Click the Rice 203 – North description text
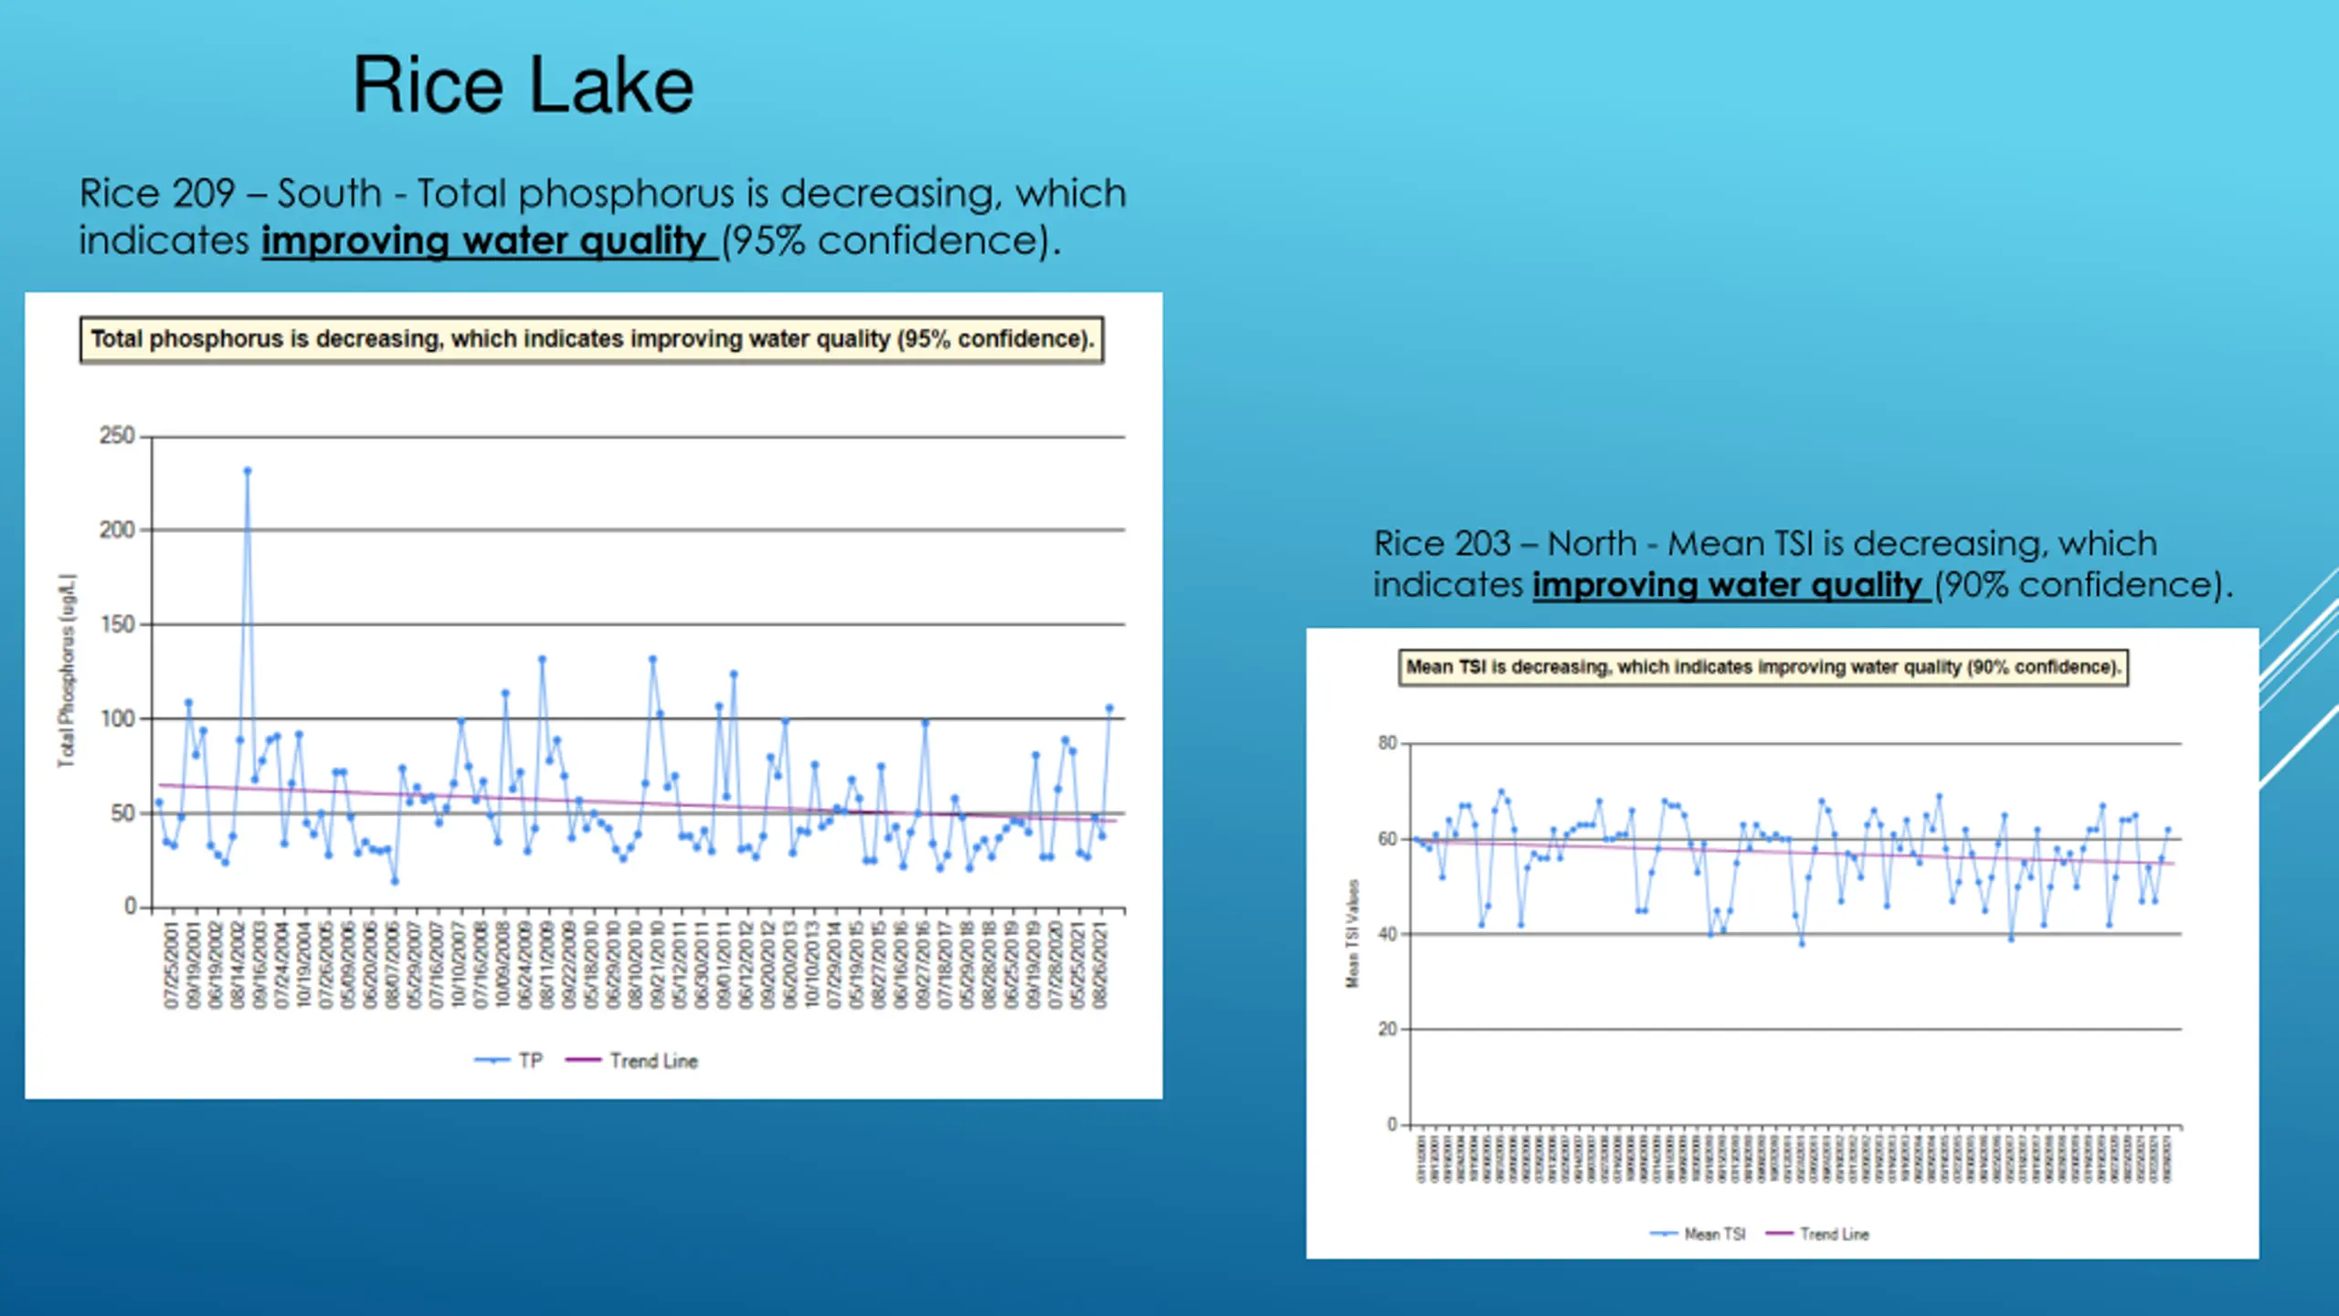This screenshot has height=1316, width=2339. 1803,564
